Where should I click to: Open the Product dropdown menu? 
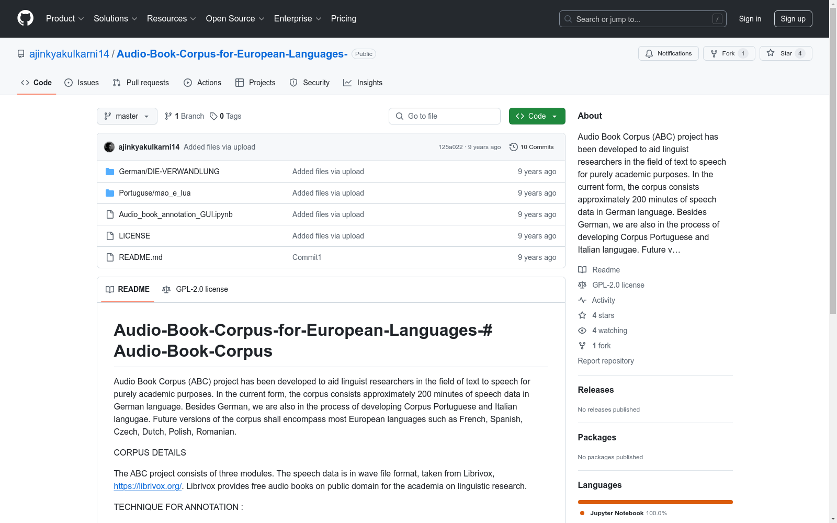pyautogui.click(x=65, y=19)
